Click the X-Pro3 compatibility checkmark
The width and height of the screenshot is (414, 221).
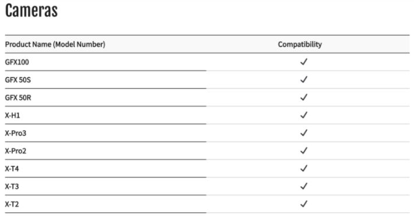click(304, 133)
